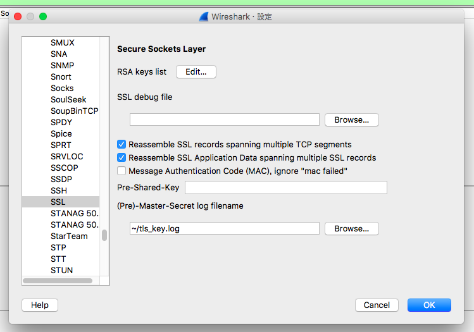Click the SSL debug file path field

coord(225,120)
